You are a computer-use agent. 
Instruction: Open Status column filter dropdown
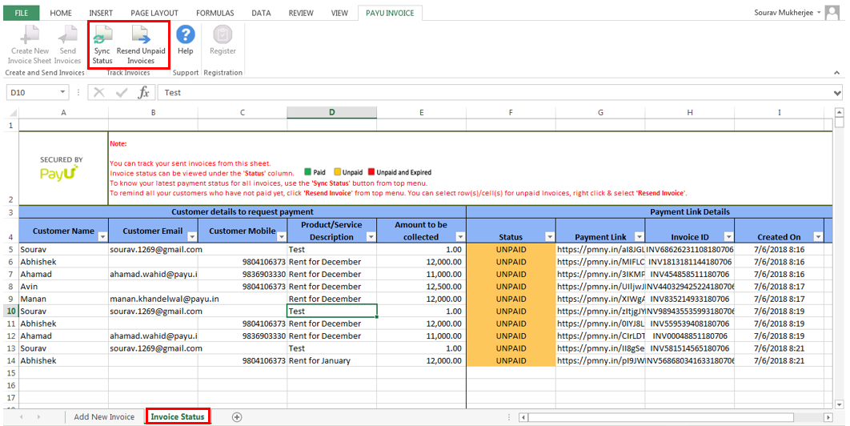[550, 236]
